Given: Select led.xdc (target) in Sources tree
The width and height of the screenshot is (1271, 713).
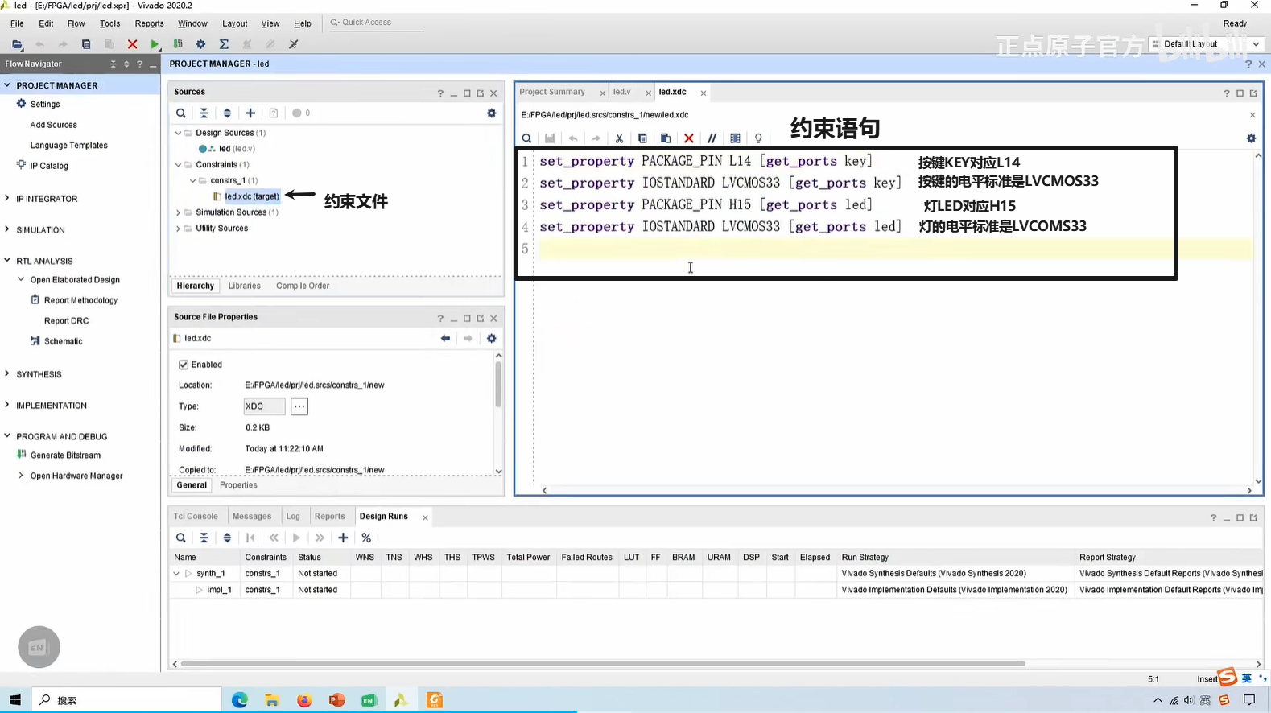Looking at the screenshot, I should (252, 196).
